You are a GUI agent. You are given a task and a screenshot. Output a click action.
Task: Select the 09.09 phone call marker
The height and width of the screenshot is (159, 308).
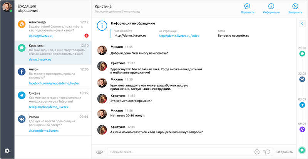pos(302,129)
